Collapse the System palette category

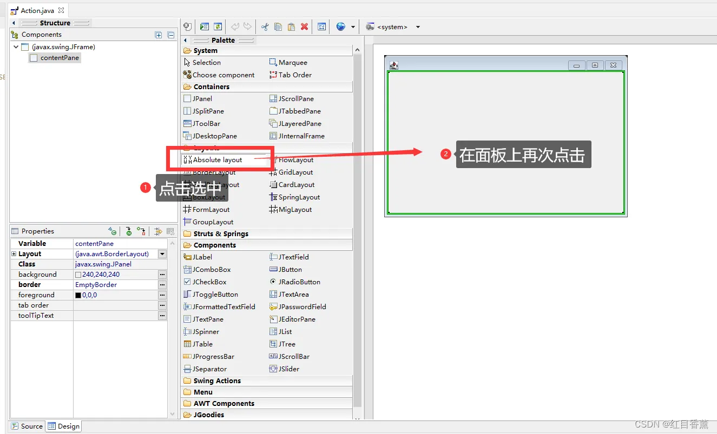tap(267, 51)
